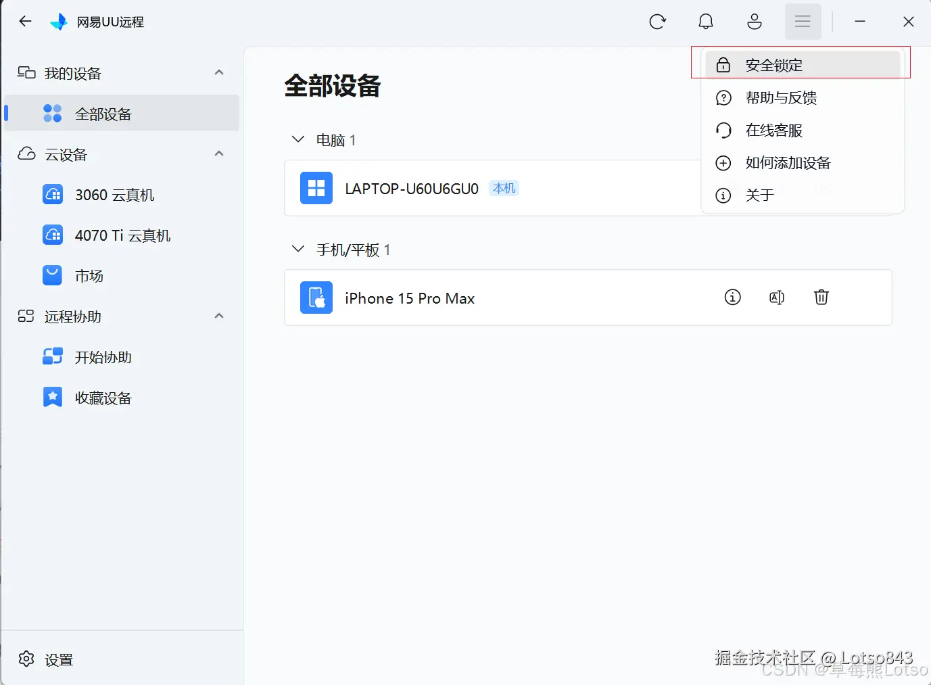Screen dimensions: 931x685
Task: Open 收藏设备 favorites in the sidebar
Action: pyautogui.click(x=103, y=398)
